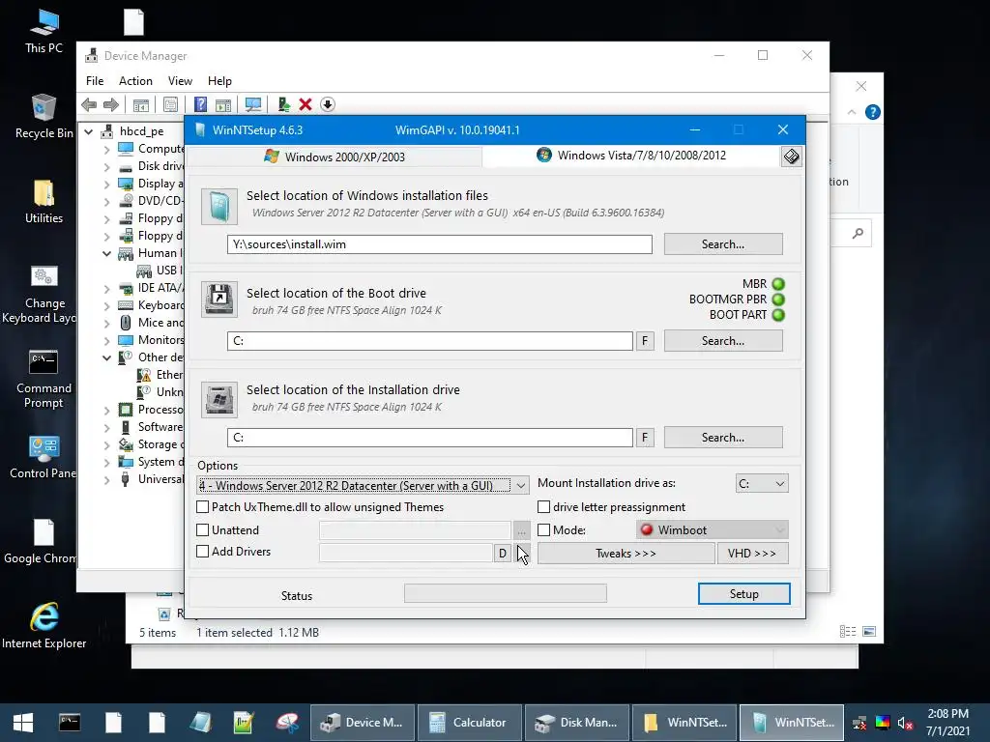The width and height of the screenshot is (990, 742).
Task: Tick the Mode checkbox
Action: tap(543, 530)
